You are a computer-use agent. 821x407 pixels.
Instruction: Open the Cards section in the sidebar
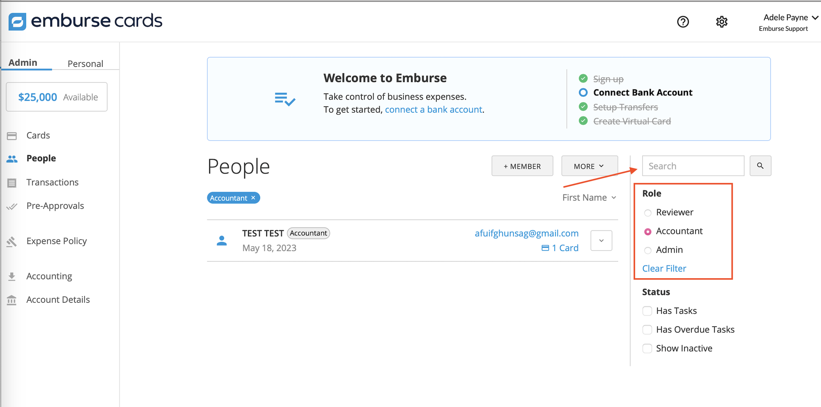coord(38,135)
